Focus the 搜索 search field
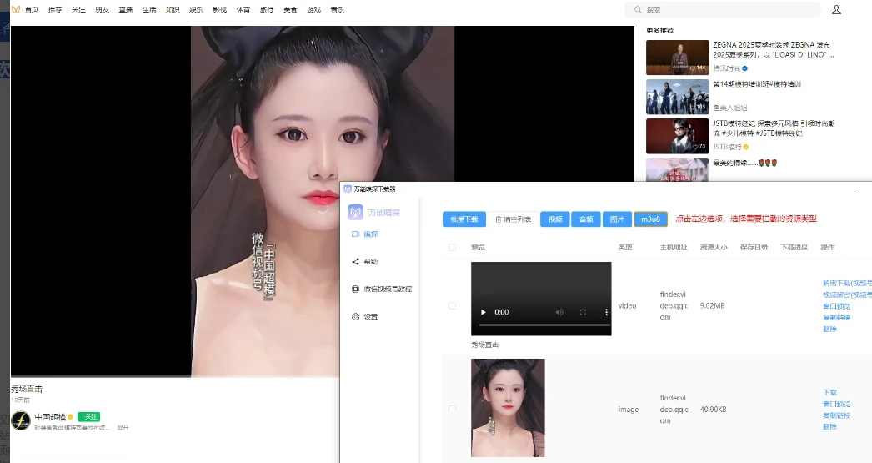872x463 pixels. (x=723, y=9)
